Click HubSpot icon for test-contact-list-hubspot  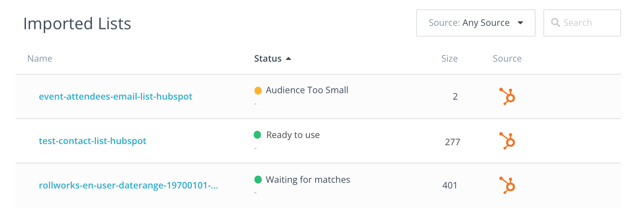[507, 141]
